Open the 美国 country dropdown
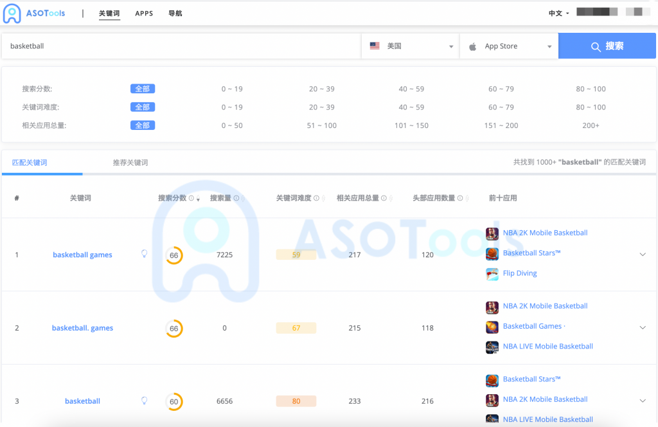 pyautogui.click(x=411, y=46)
